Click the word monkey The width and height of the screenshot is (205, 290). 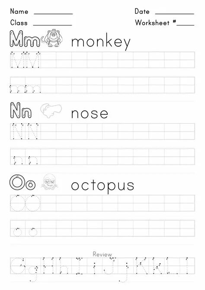click(x=101, y=42)
